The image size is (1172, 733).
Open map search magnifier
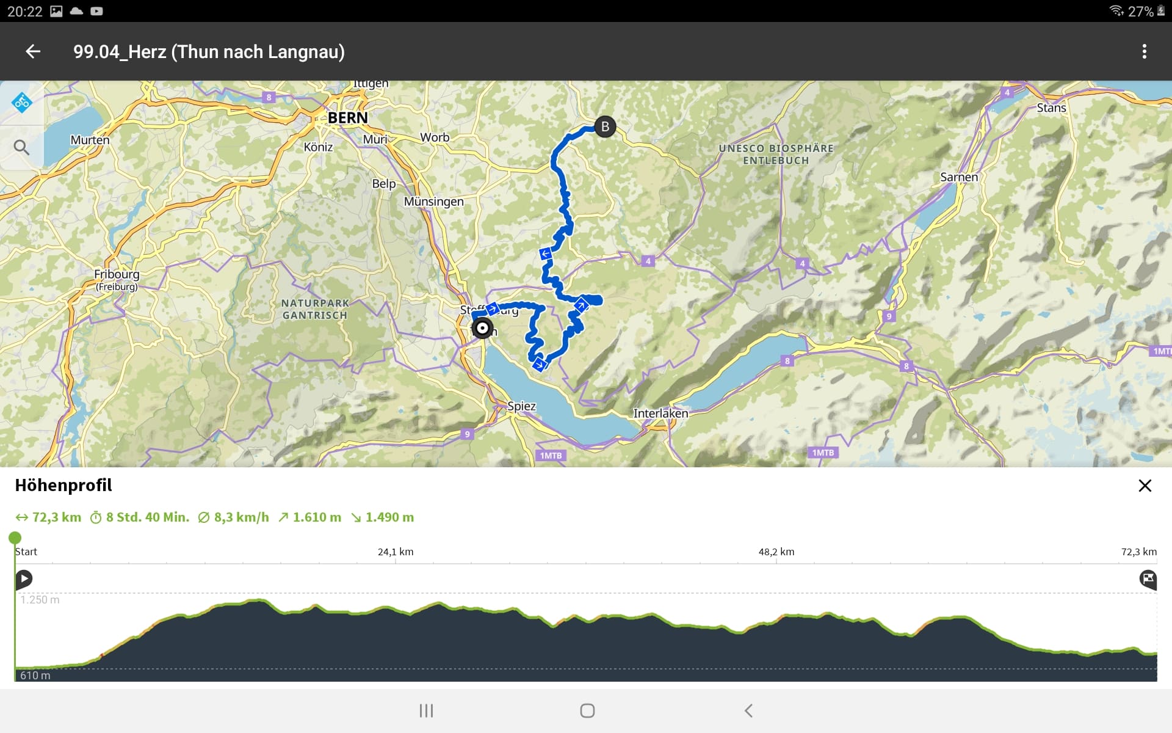click(x=21, y=147)
